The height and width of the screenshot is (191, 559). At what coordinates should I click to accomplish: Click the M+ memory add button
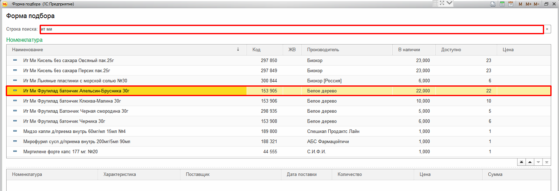(528, 4)
